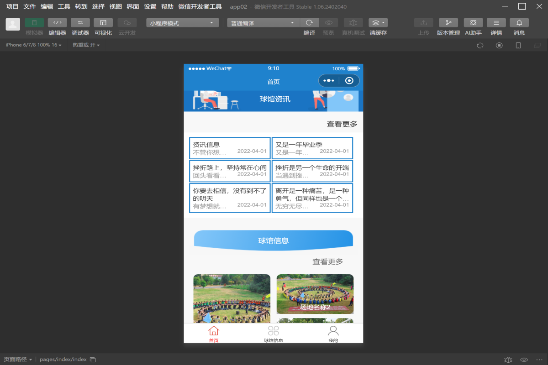548x365 pixels.
Task: Expand the iPhone 6/7/8 device dropdown
Action: tap(33, 45)
